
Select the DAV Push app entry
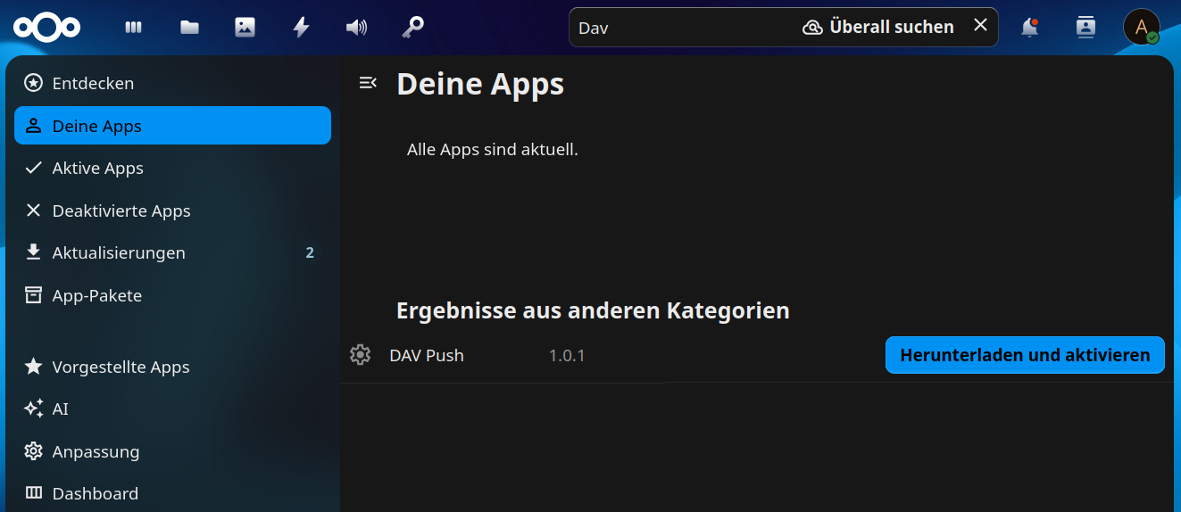coord(427,356)
